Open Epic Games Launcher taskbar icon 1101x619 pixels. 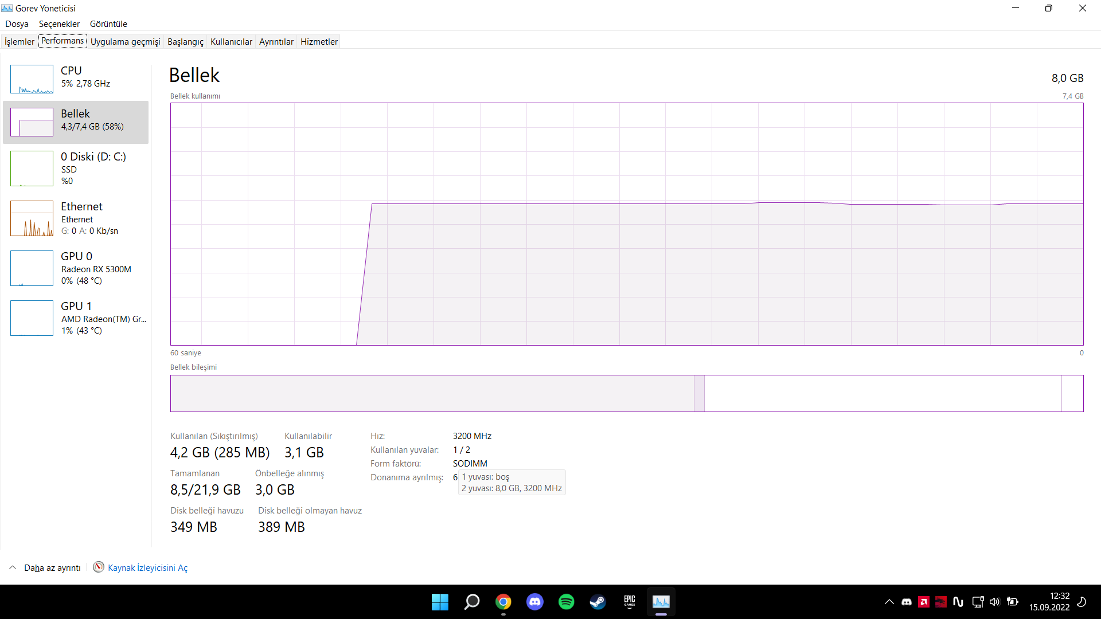629,602
